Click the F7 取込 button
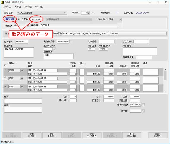This screenshot has width=170, height=144. (x=72, y=135)
